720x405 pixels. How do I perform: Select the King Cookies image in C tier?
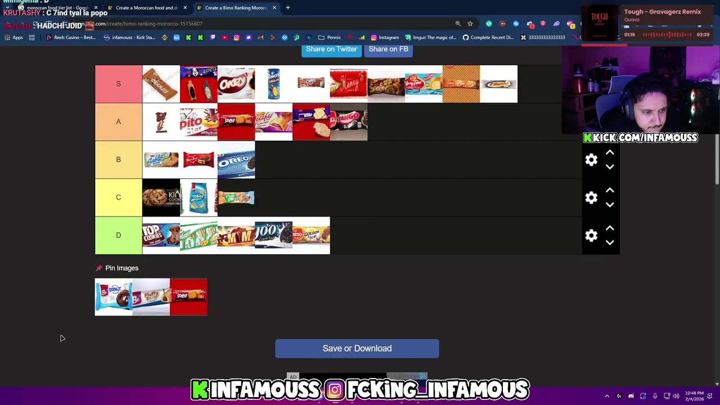[161, 197]
